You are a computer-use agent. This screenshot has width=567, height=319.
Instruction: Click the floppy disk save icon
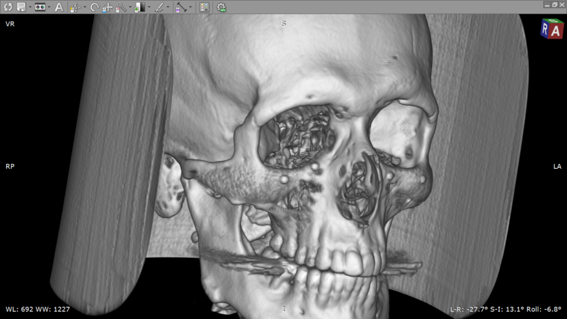(x=21, y=7)
